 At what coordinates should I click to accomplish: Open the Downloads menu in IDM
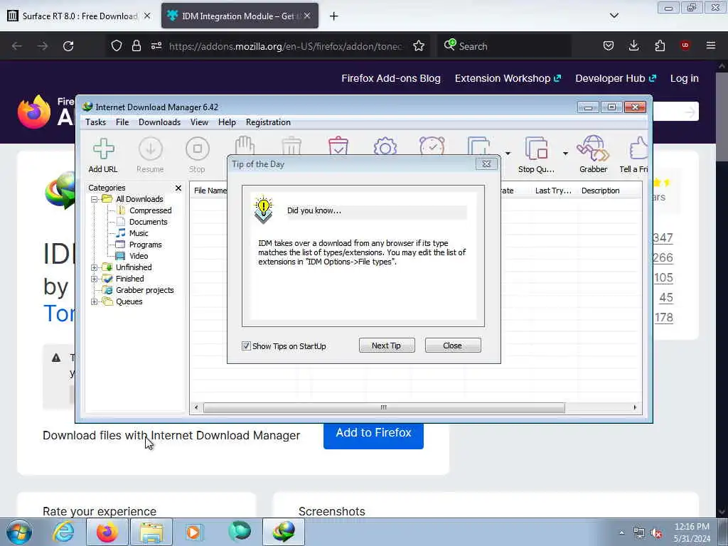tap(159, 122)
